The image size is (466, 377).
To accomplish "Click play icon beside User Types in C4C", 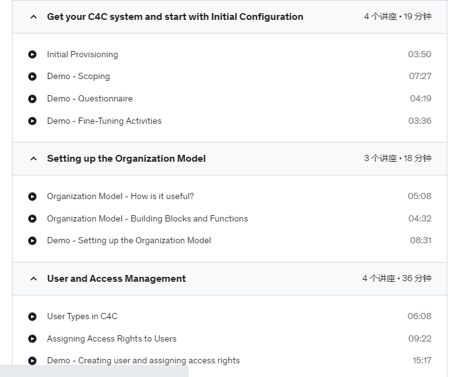I will 32,317.
